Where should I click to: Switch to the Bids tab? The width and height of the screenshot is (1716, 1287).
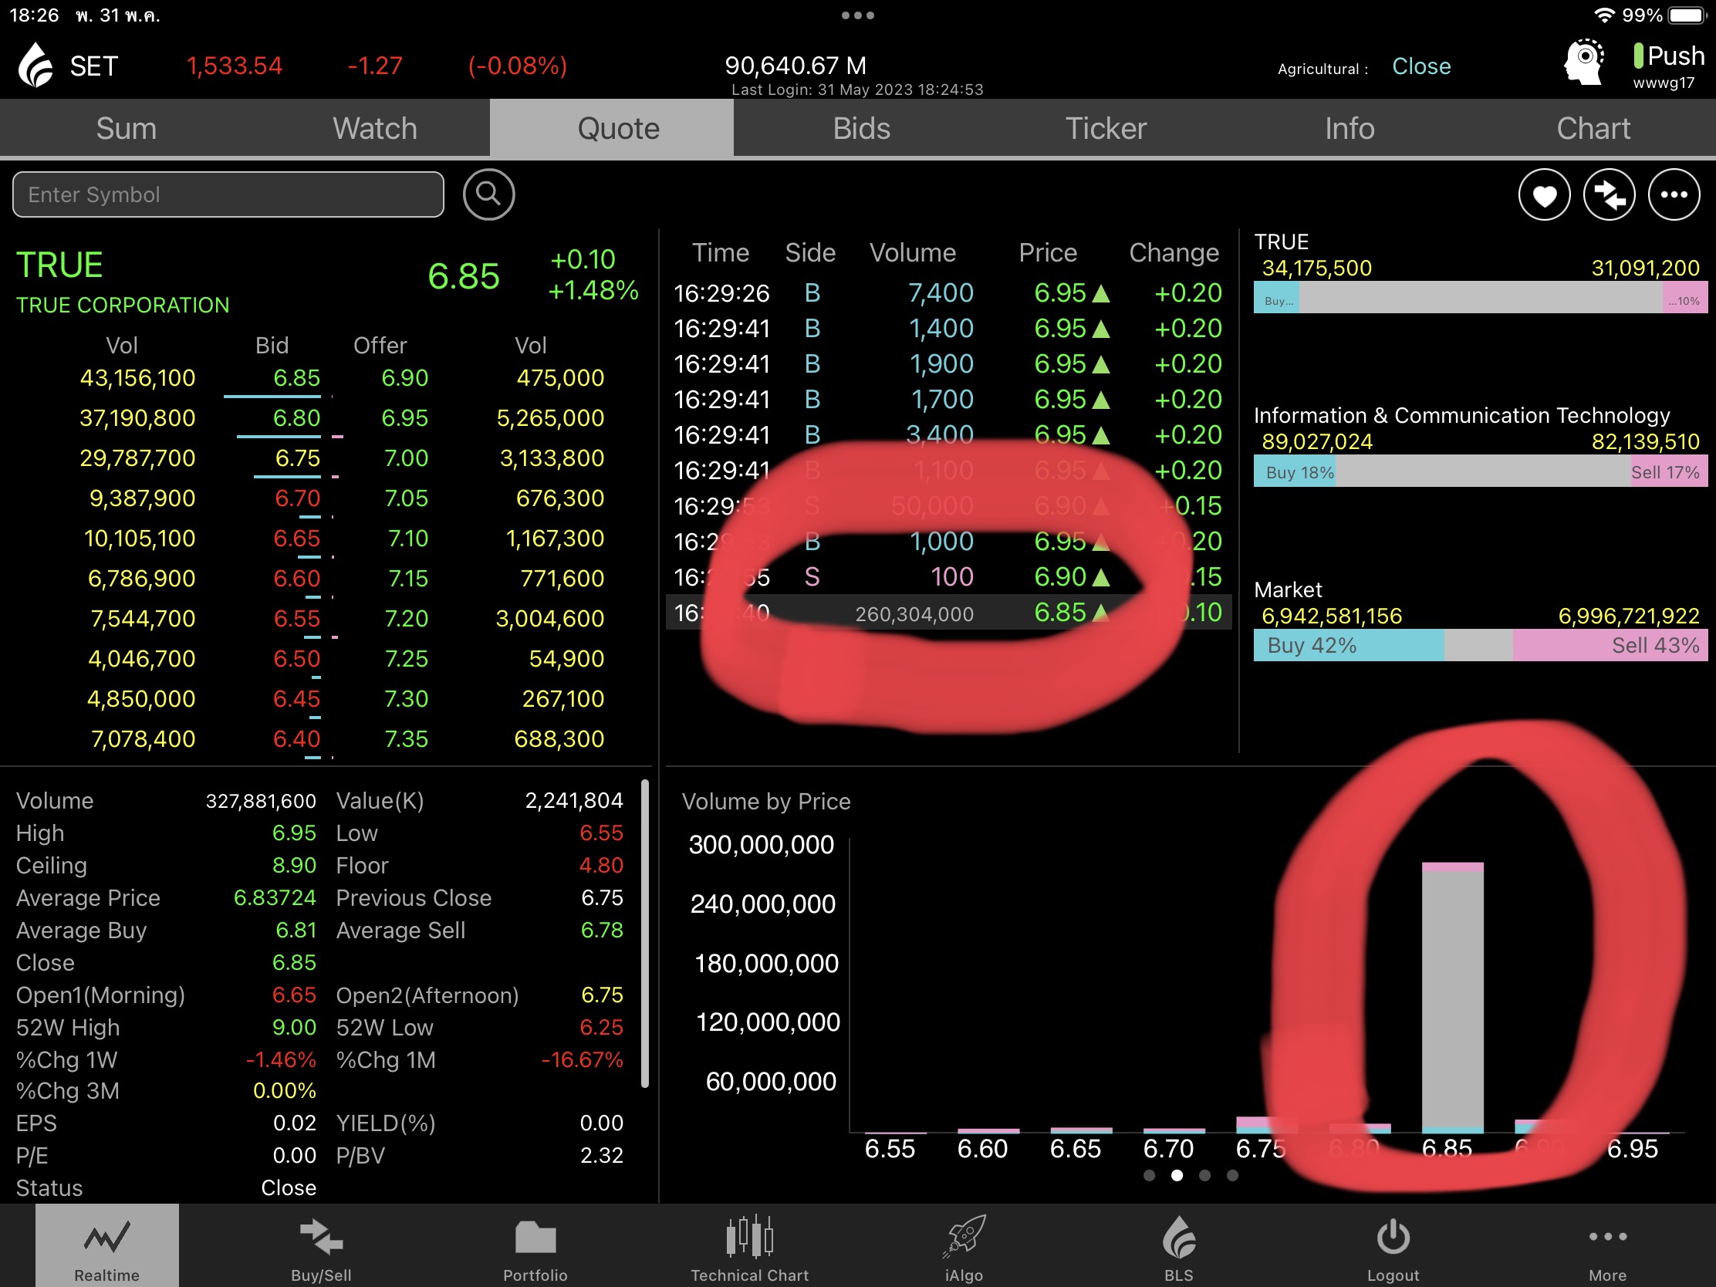(861, 128)
